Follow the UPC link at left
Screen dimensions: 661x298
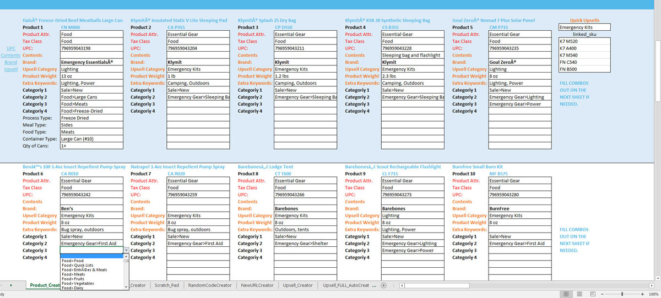pos(11,48)
